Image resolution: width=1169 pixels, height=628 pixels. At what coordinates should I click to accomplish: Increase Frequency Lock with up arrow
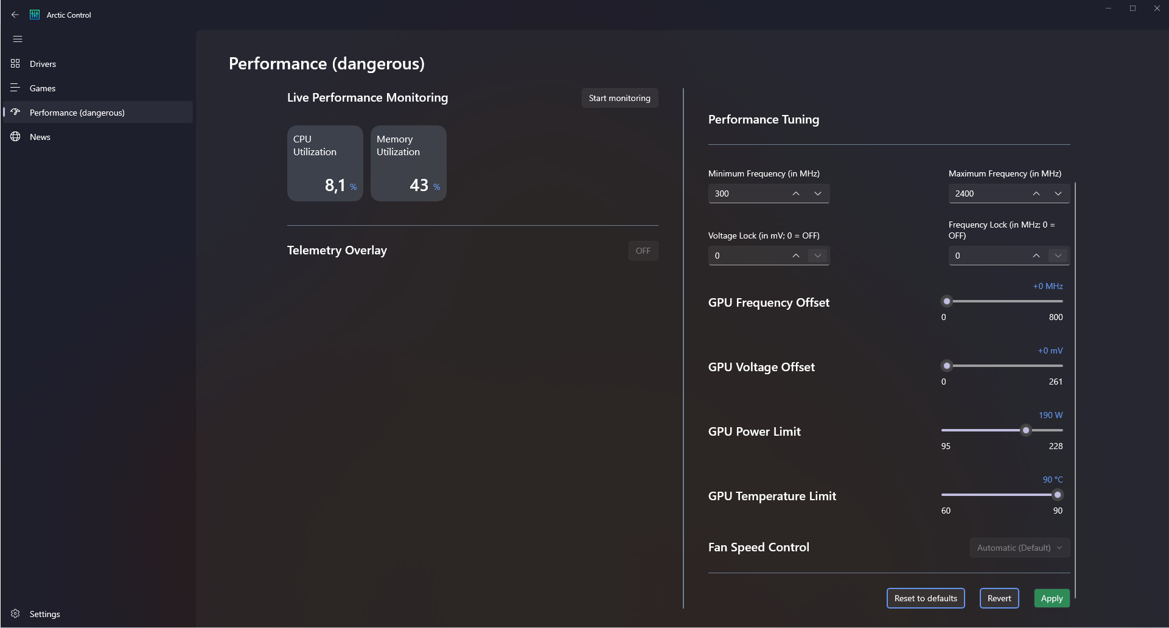(x=1036, y=256)
